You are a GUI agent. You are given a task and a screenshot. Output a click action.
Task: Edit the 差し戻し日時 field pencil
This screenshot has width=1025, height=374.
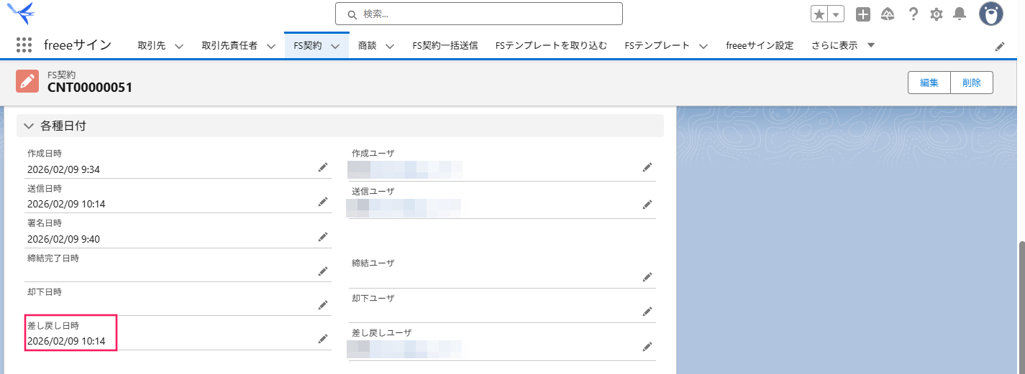point(323,339)
